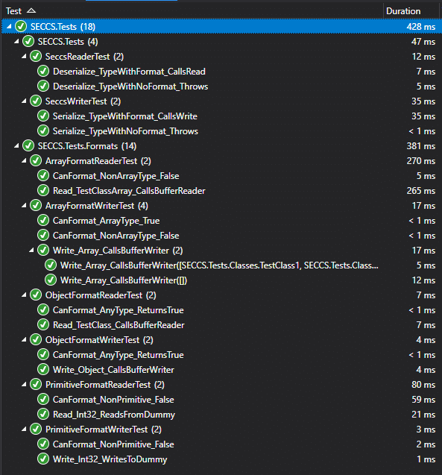Click the sort arrow in Test column header
This screenshot has height=475, width=442.
coord(31,11)
